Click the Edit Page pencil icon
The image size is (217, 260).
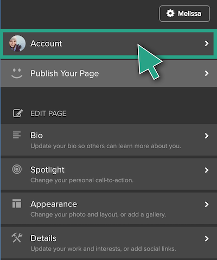click(17, 113)
